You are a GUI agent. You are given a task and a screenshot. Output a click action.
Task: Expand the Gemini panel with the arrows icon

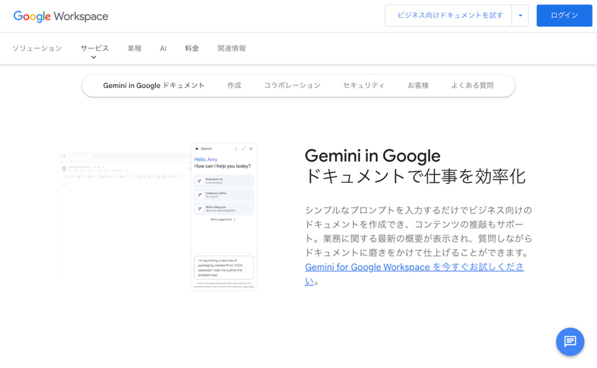(244, 149)
